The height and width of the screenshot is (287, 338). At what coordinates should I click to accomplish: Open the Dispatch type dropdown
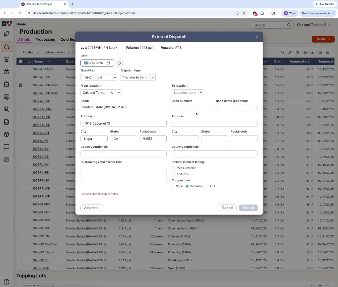click(x=138, y=78)
